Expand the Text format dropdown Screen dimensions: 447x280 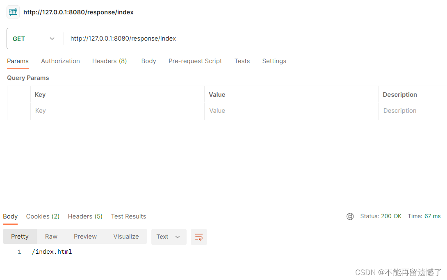click(x=169, y=237)
